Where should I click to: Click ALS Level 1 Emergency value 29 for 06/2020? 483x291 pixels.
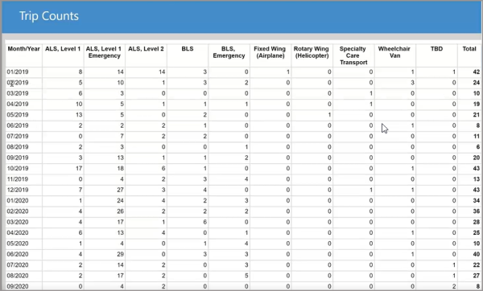coord(120,254)
